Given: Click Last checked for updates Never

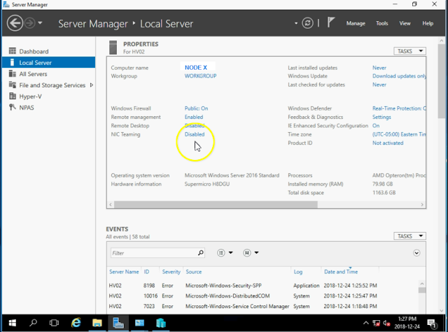Looking at the screenshot, I should 379,85.
